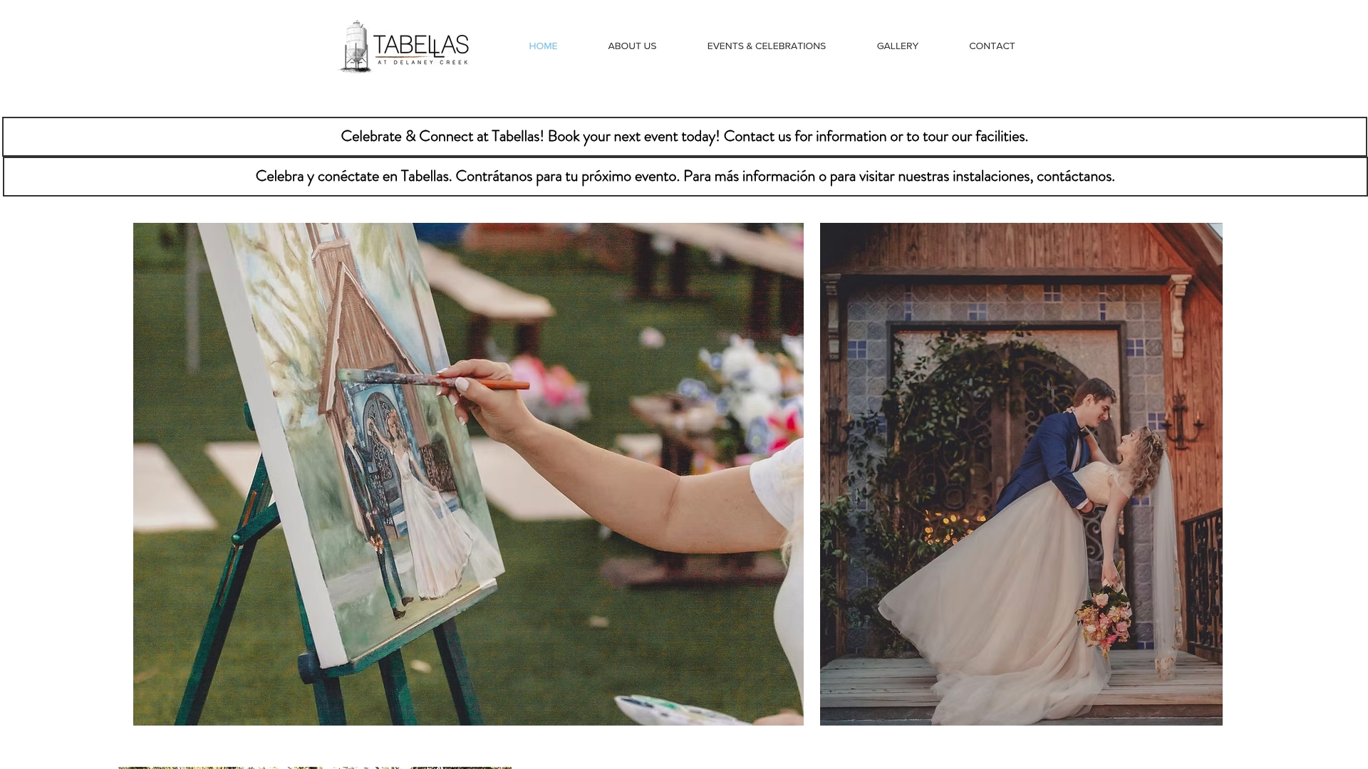Open the painter at easel photo
This screenshot has height=769, width=1368.
point(468,474)
